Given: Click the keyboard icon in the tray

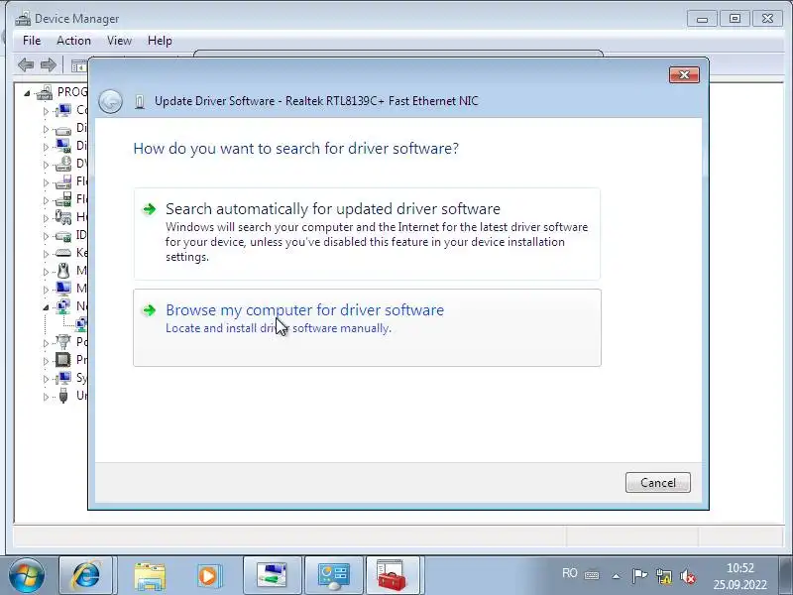Looking at the screenshot, I should 592,575.
